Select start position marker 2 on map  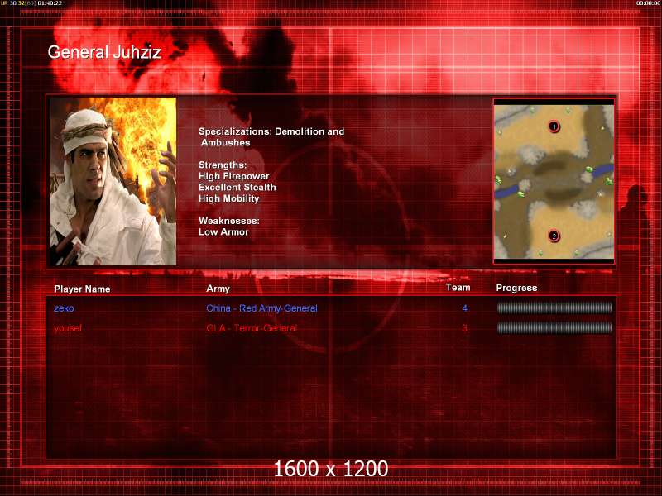(x=554, y=236)
